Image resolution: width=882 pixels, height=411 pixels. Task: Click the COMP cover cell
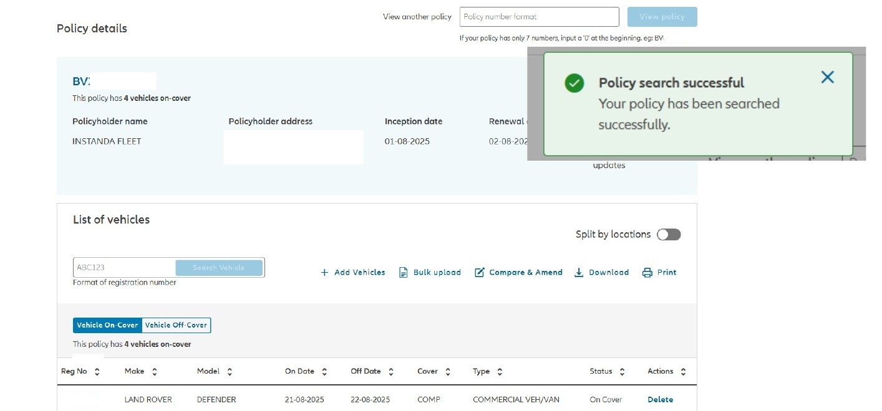[429, 400]
